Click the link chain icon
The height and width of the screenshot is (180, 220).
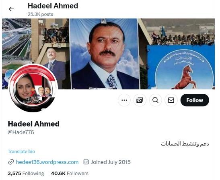pos(11,162)
